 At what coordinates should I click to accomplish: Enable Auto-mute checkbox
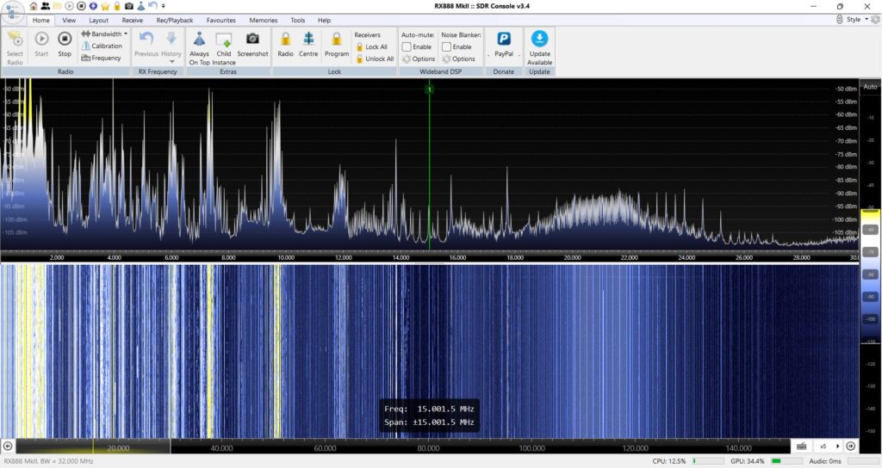pos(407,46)
